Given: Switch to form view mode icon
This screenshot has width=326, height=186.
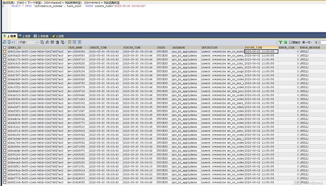Looking at the screenshot, I should click(75, 42).
